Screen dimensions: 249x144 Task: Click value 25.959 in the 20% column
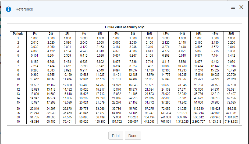point(231,79)
